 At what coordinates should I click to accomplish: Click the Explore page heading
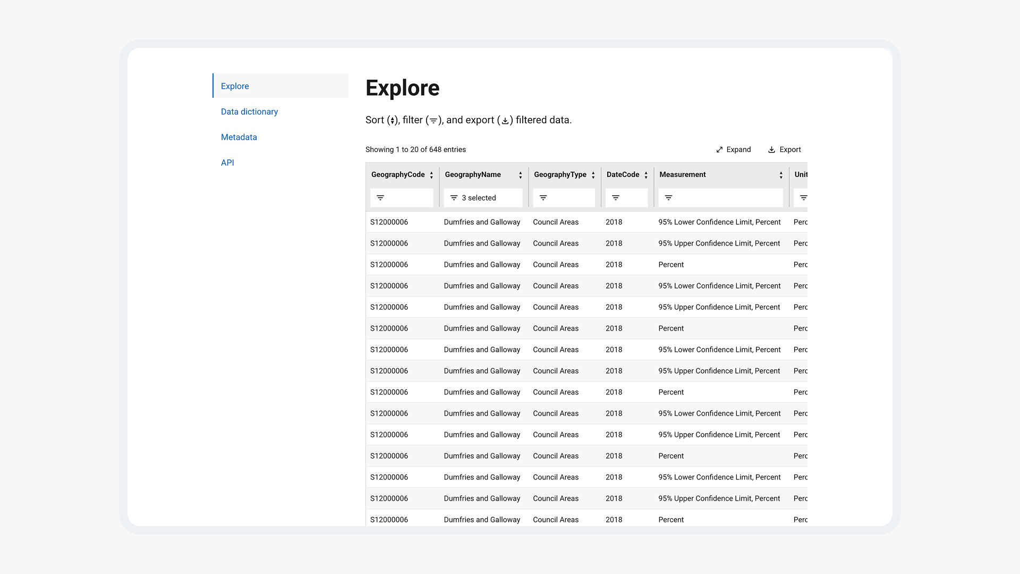[402, 88]
